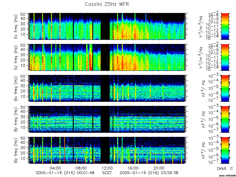The image size is (236, 177).
Task: Click the Bx frequency spectrogram panel
Action: pyautogui.click(x=107, y=88)
